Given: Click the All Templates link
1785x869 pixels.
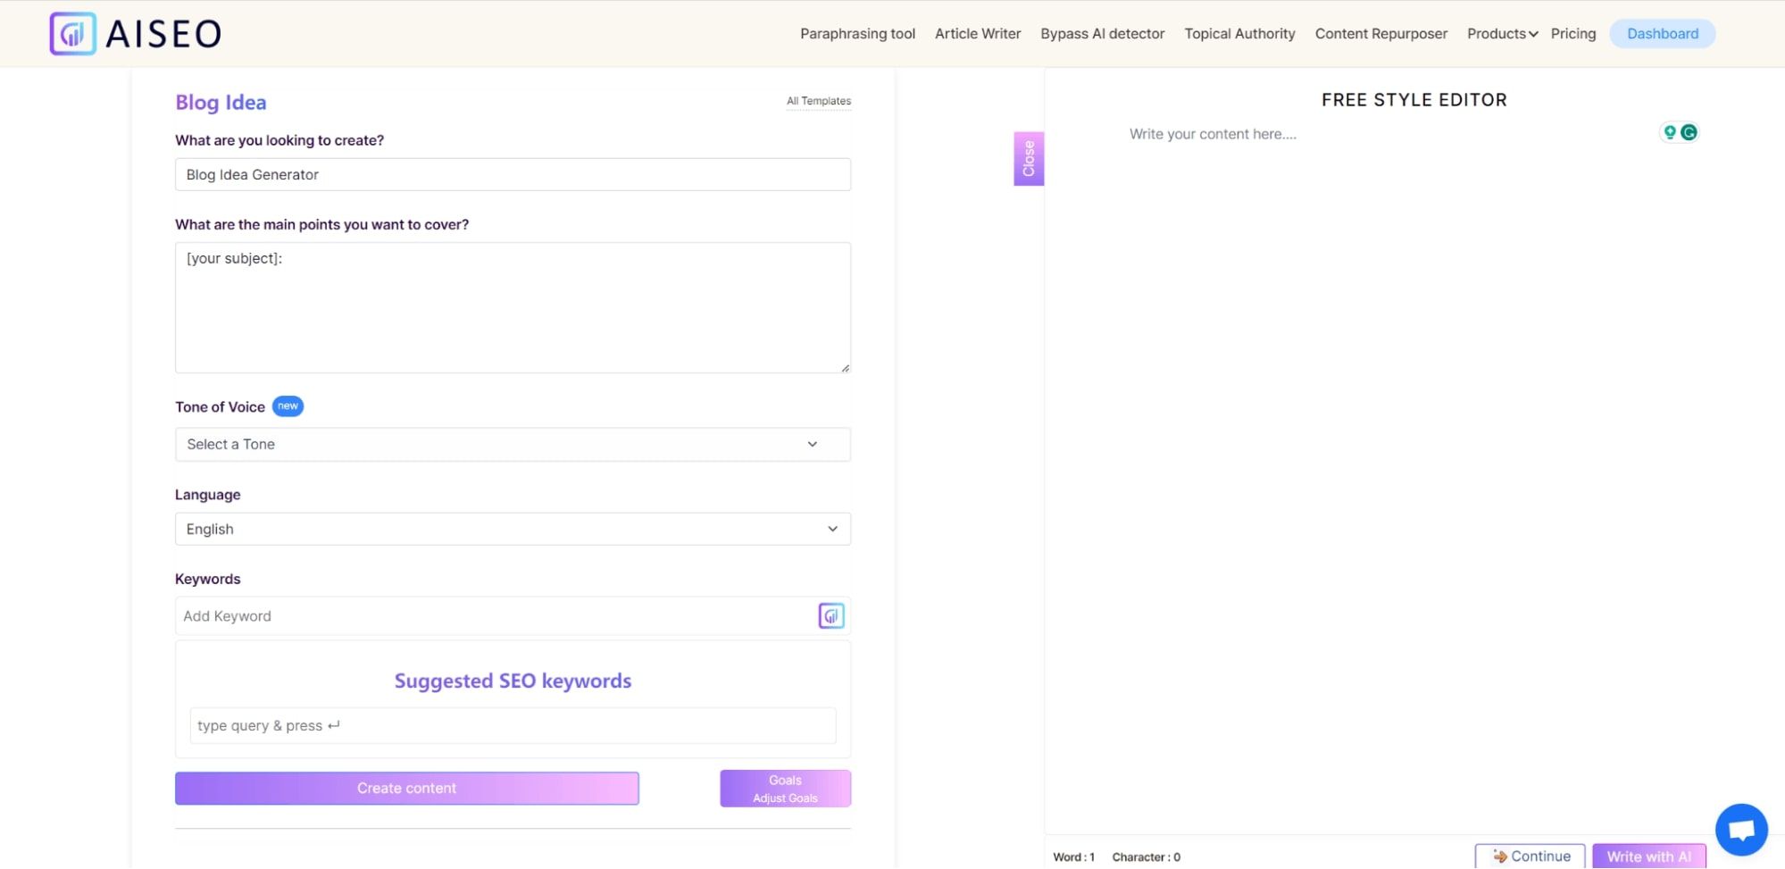Looking at the screenshot, I should coord(818,101).
